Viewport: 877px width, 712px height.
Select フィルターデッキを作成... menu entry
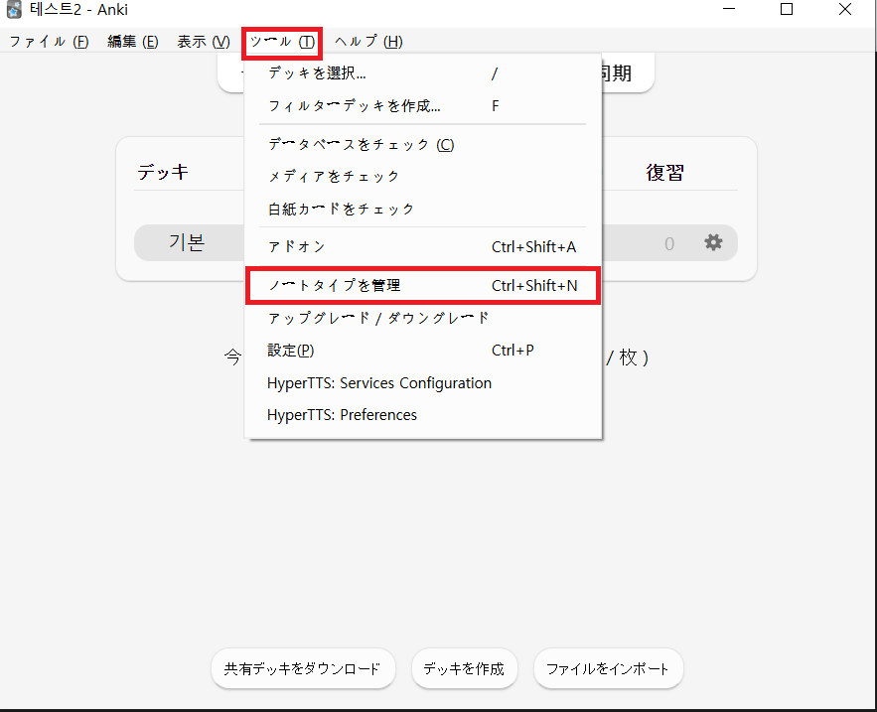coord(423,105)
